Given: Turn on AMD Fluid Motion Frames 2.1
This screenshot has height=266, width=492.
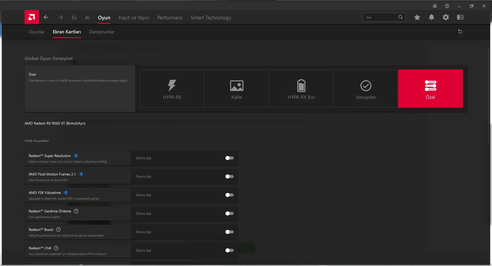Looking at the screenshot, I should pyautogui.click(x=229, y=176).
